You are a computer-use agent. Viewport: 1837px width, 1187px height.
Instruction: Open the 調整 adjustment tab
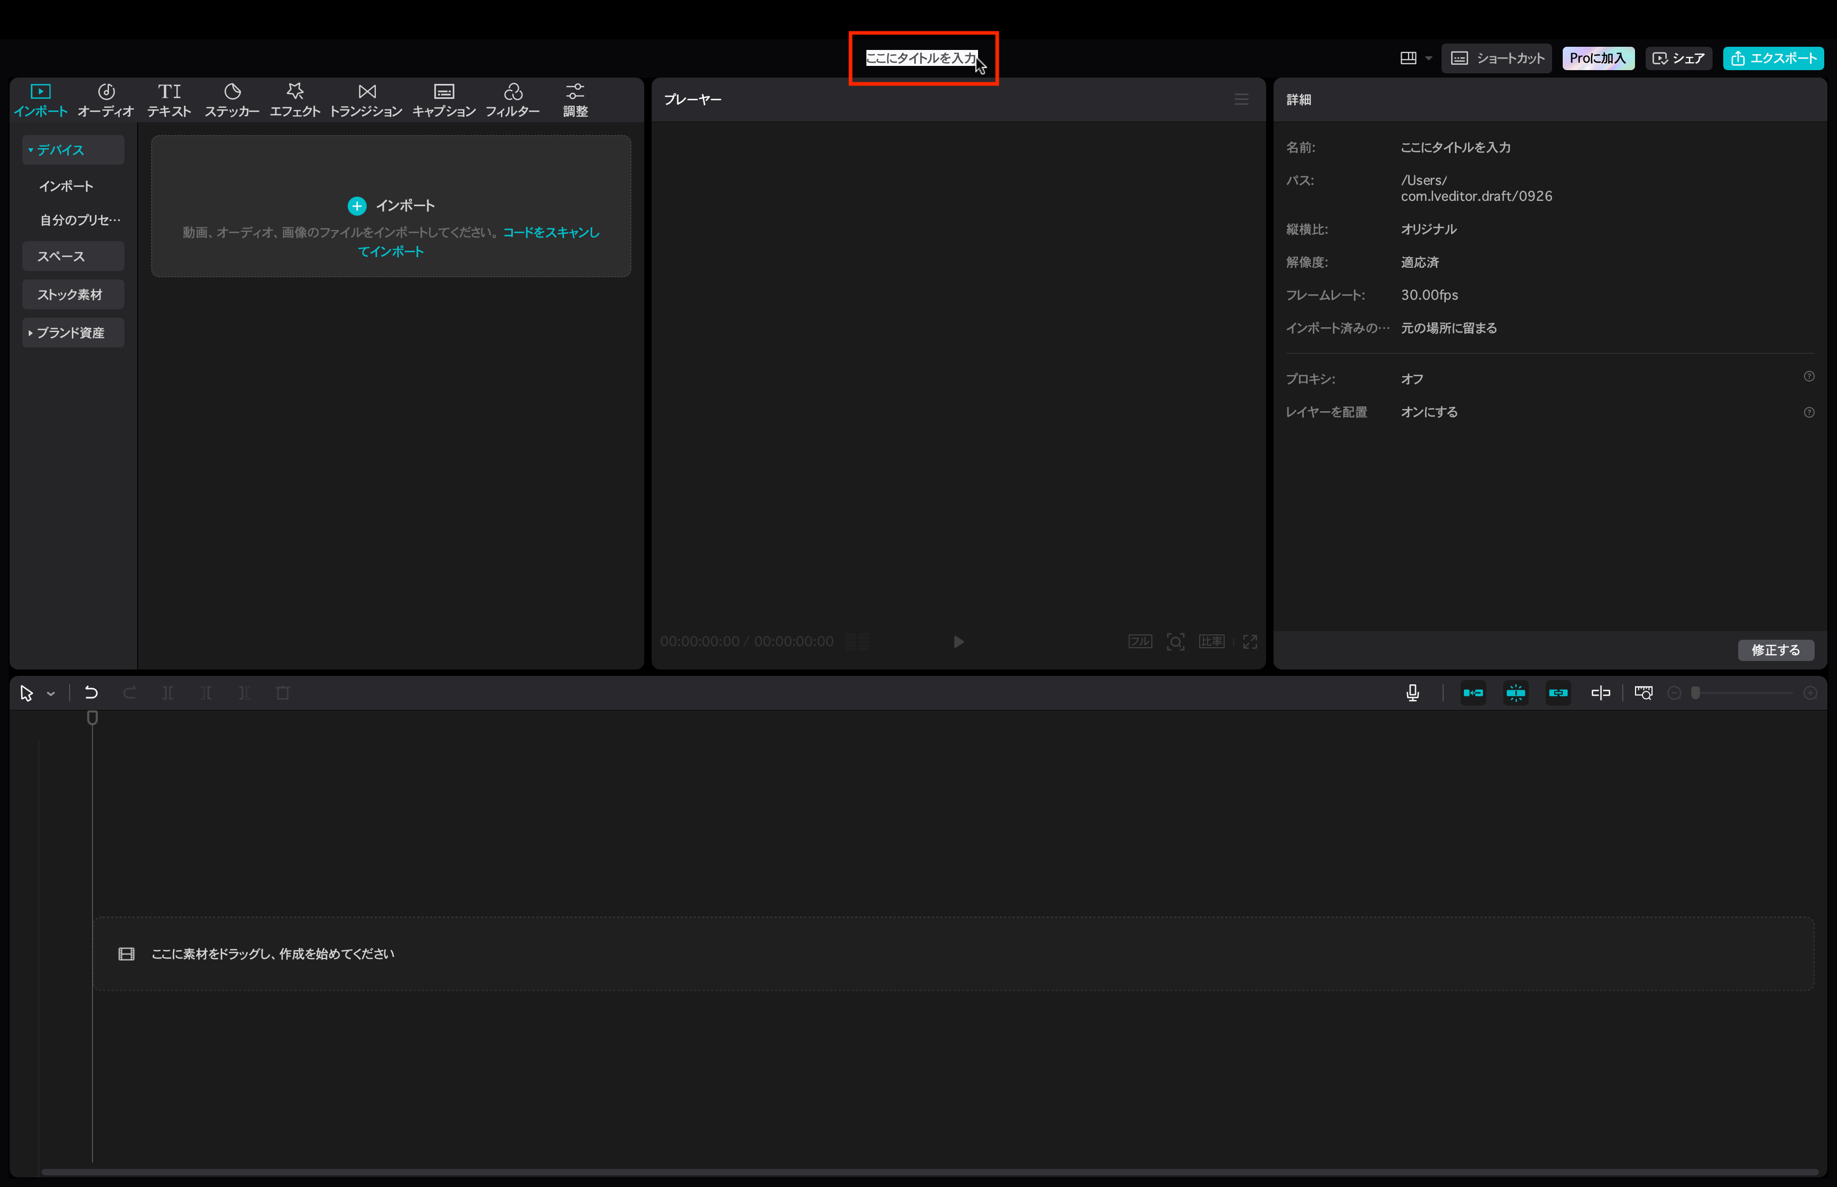[575, 100]
